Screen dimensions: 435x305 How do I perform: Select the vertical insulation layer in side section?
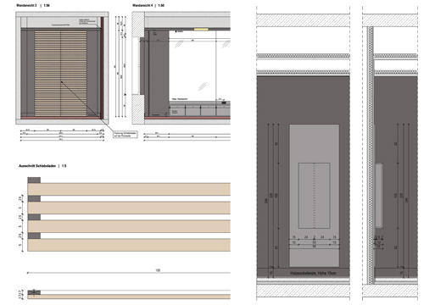coord(371,155)
